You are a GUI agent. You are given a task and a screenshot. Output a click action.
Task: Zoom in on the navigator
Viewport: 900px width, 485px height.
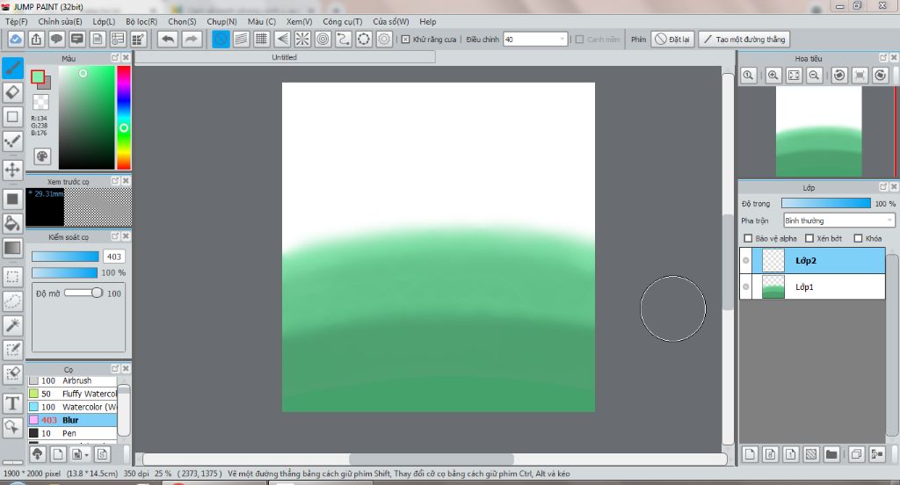click(773, 76)
